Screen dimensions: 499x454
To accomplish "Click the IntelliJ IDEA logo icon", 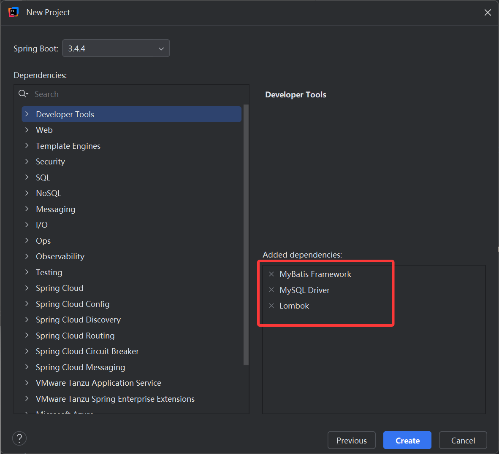I will click(13, 12).
